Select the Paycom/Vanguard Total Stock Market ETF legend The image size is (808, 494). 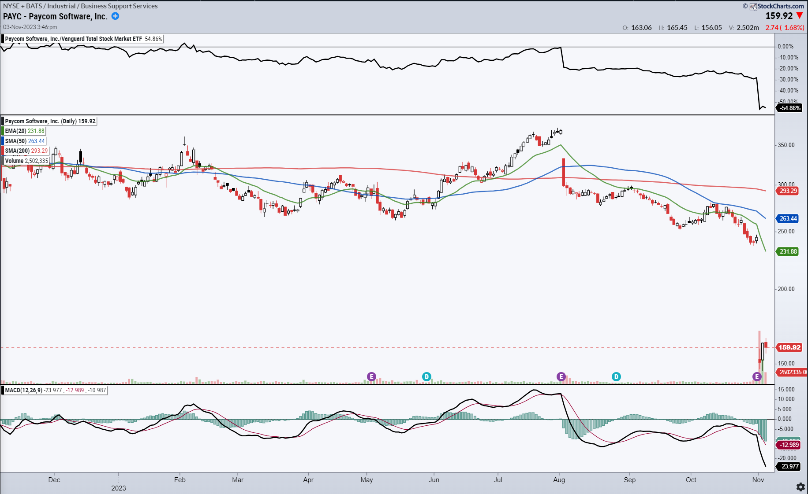83,39
